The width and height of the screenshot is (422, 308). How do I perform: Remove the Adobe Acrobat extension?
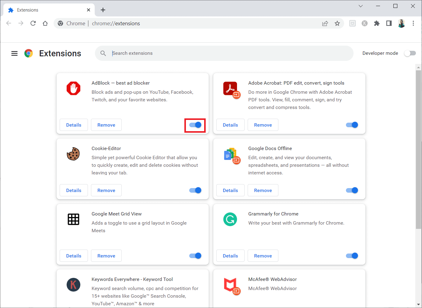263,125
